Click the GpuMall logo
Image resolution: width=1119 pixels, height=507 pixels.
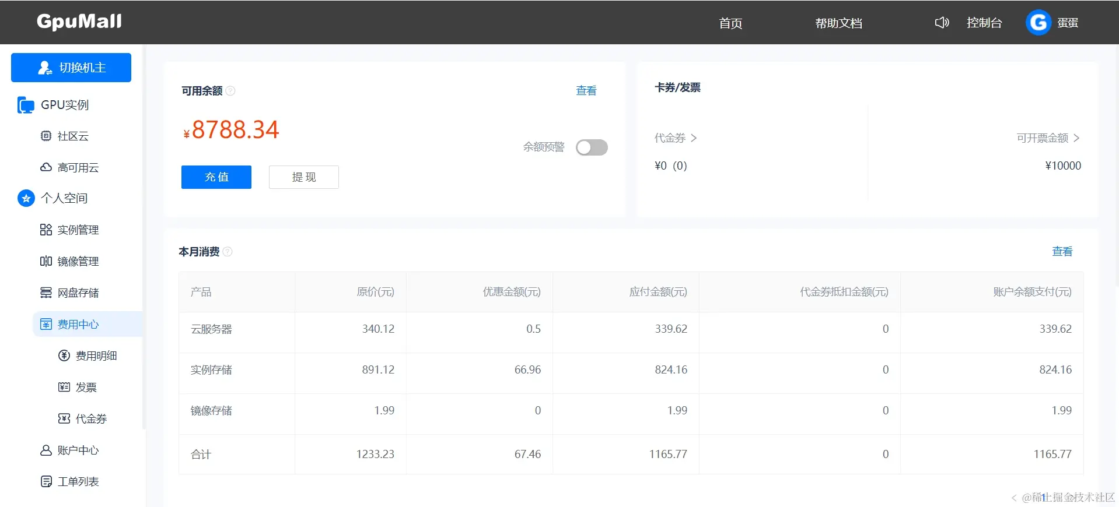click(79, 22)
